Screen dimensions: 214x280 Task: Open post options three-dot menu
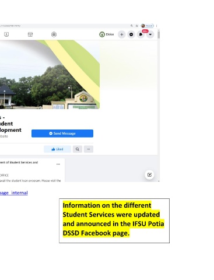58,164
